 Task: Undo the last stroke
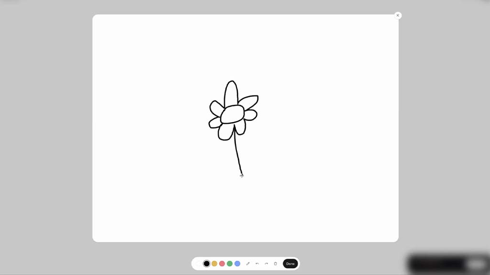(x=257, y=264)
